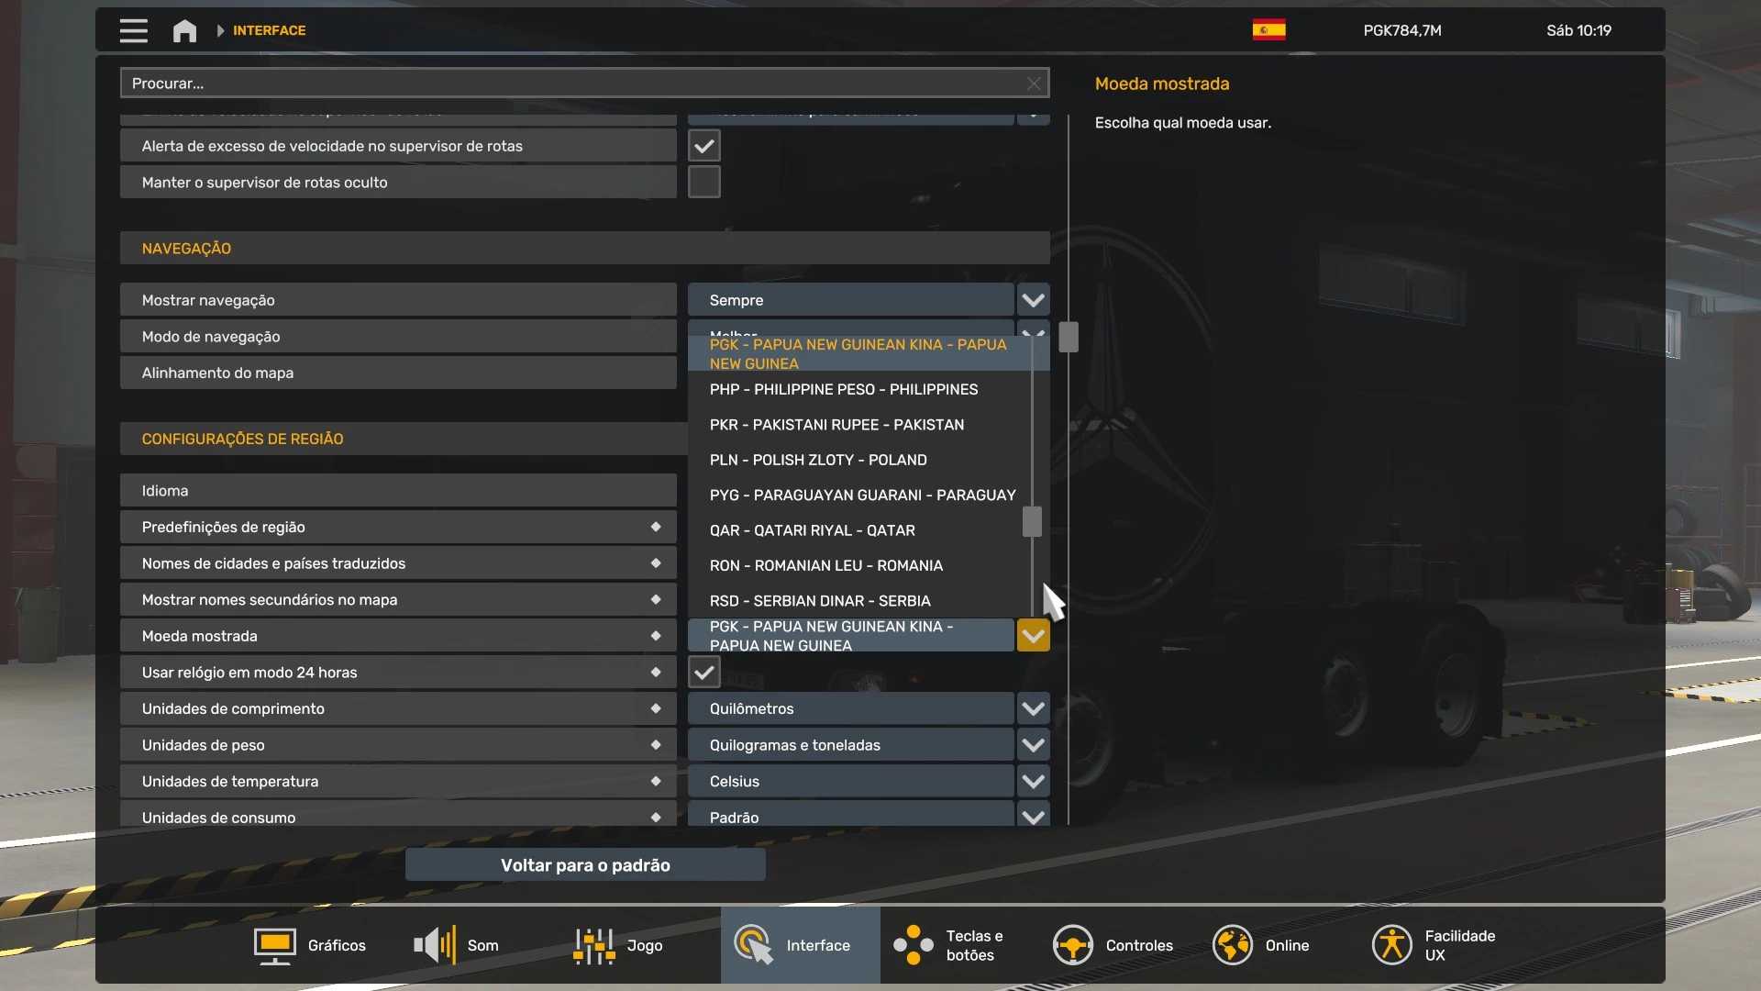Screen dimensions: 1761x991
Task: Open Som settings speaker icon
Action: click(x=435, y=945)
